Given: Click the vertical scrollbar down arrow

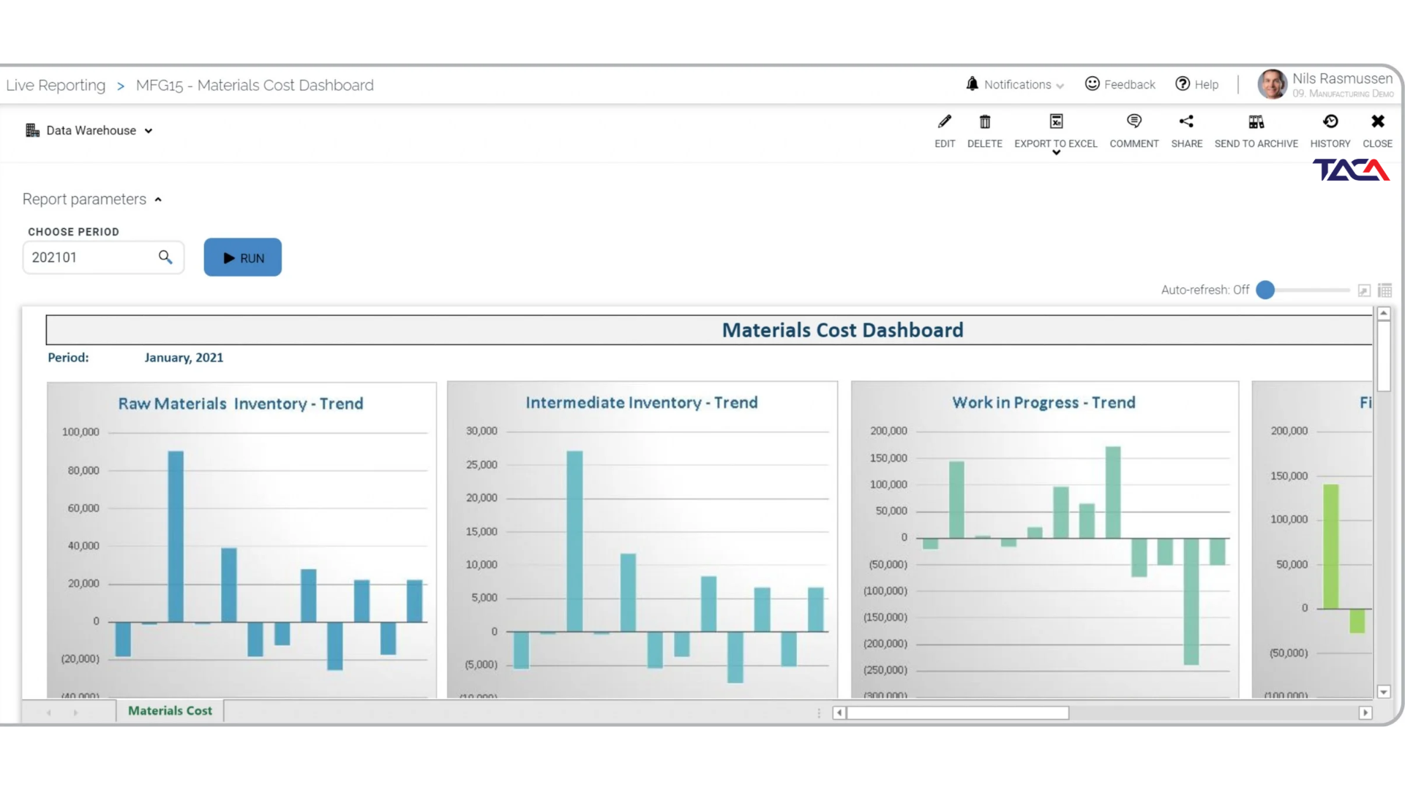Looking at the screenshot, I should point(1383,691).
